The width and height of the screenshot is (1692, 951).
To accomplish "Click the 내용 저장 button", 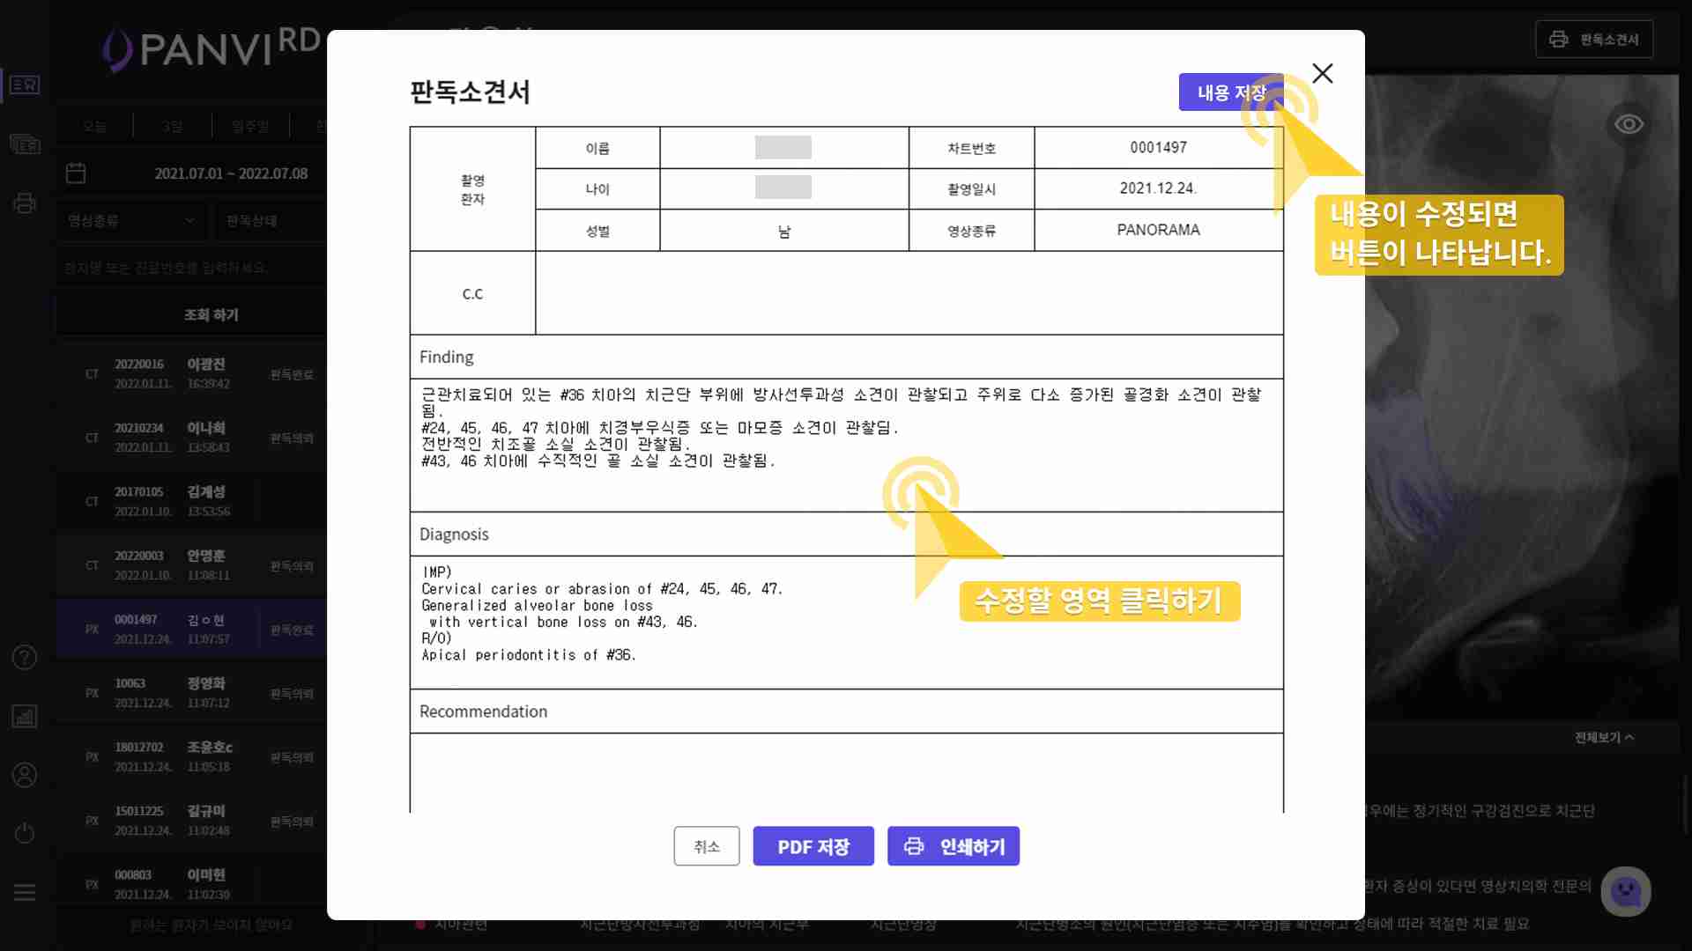I will [1230, 92].
